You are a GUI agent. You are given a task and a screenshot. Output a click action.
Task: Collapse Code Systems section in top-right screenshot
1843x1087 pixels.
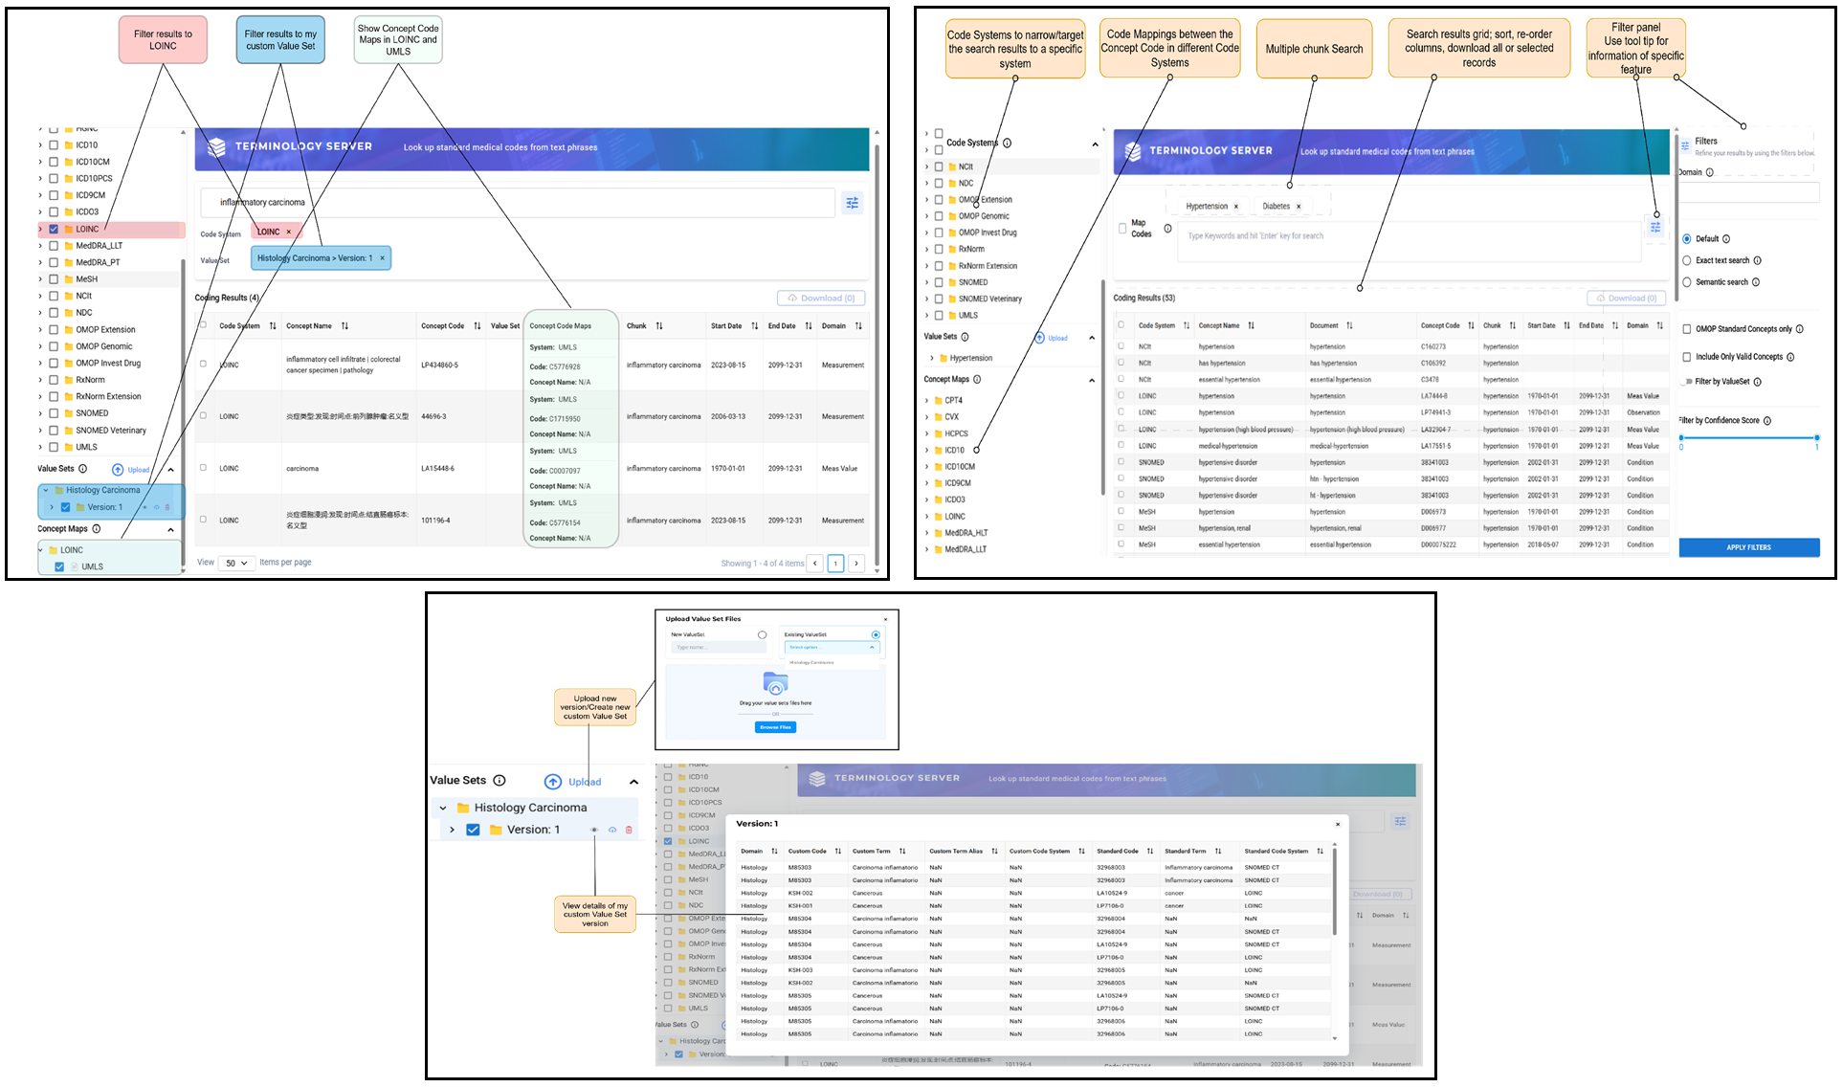coord(1095,144)
